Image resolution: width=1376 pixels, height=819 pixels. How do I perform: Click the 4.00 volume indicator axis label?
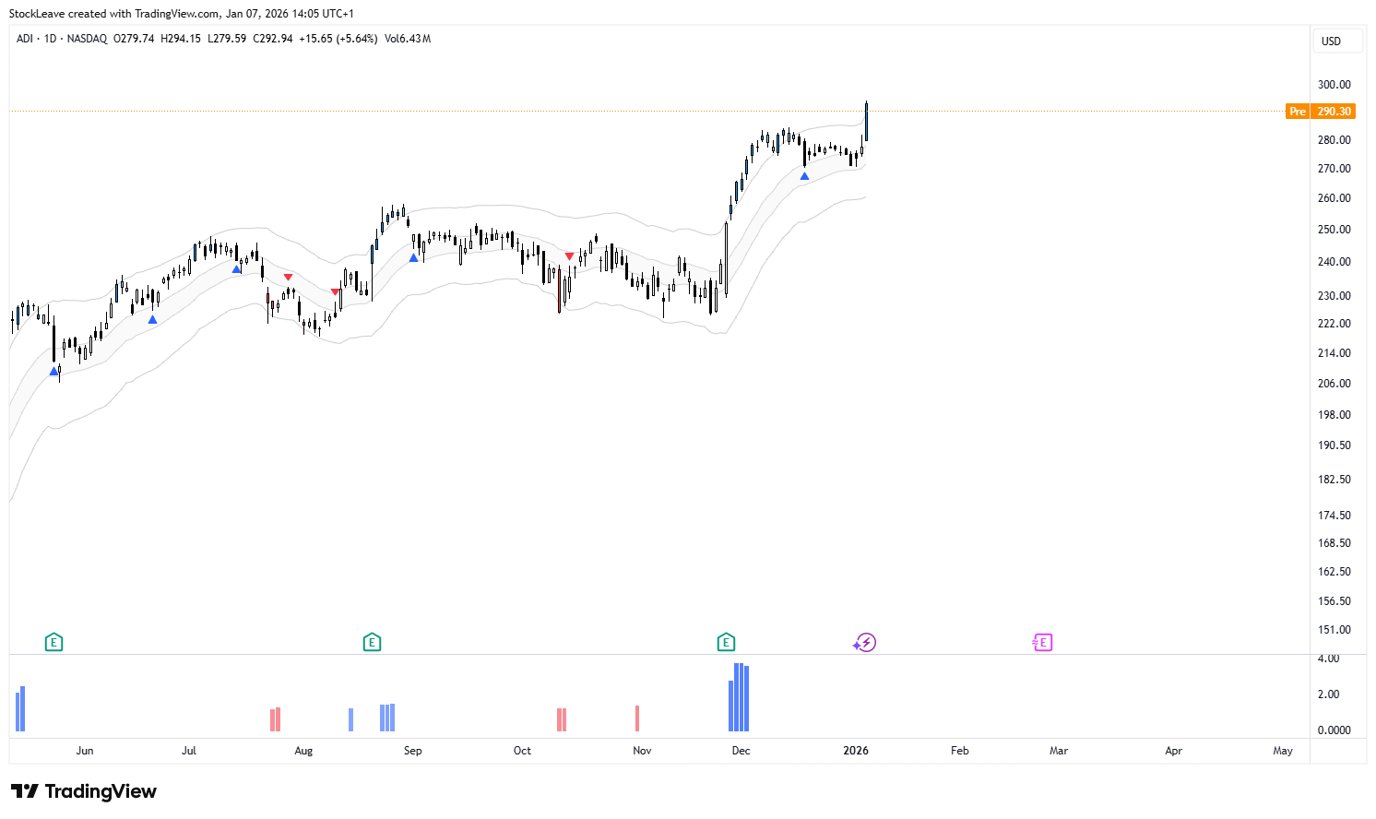click(1328, 659)
